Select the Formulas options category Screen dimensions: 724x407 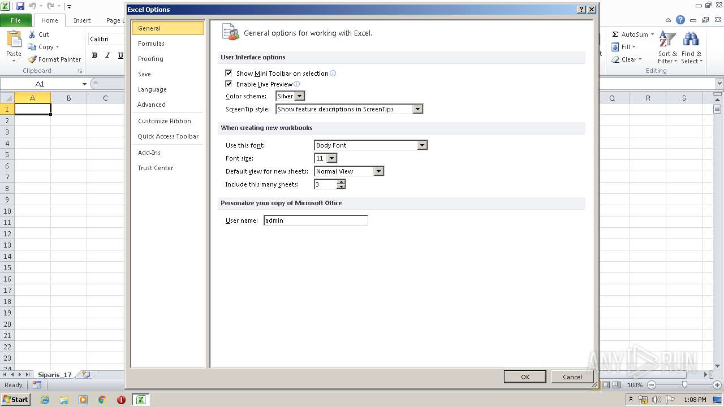pyautogui.click(x=167, y=44)
